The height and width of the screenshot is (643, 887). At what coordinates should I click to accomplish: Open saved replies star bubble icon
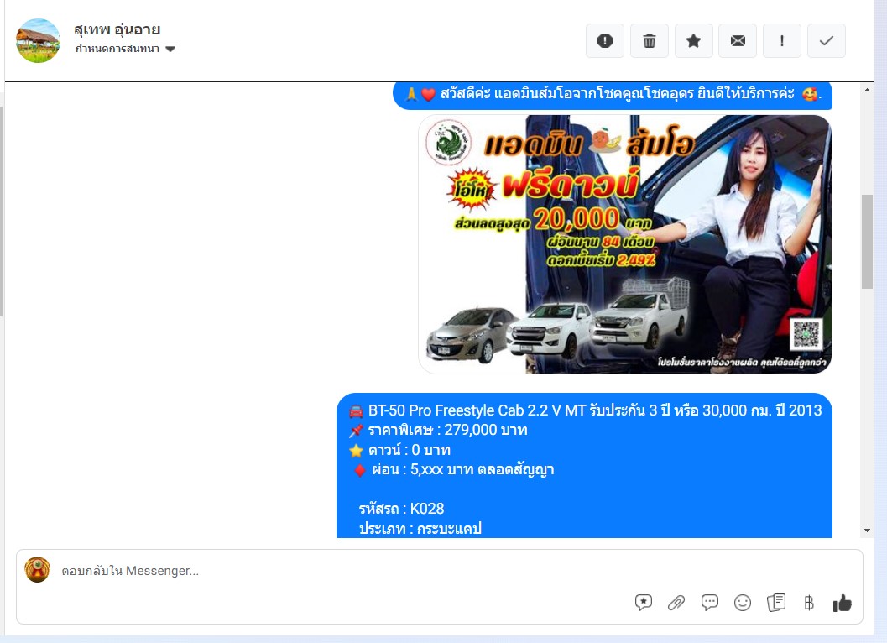point(643,603)
